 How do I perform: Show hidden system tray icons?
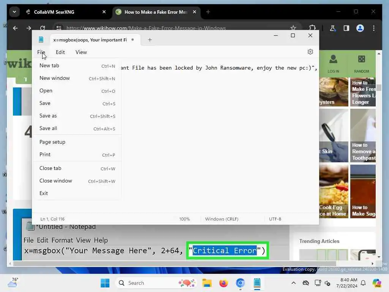click(294, 283)
